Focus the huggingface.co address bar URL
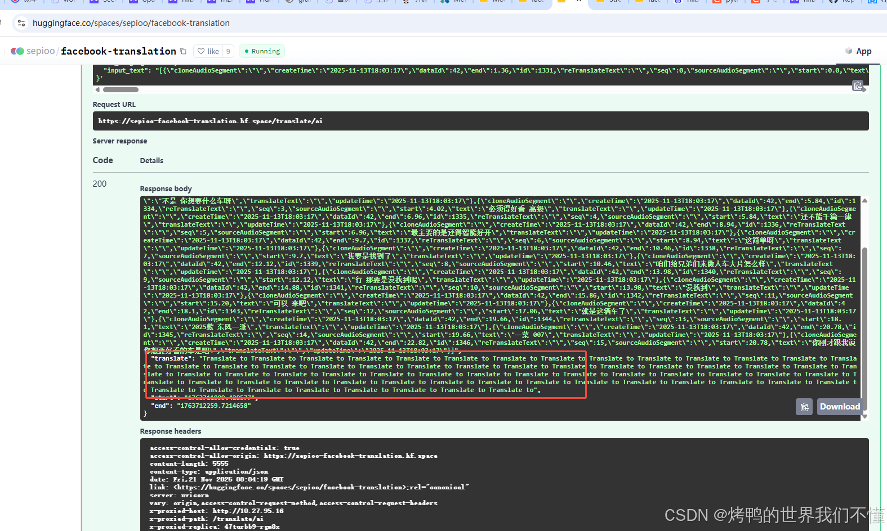The image size is (887, 531). (x=131, y=23)
